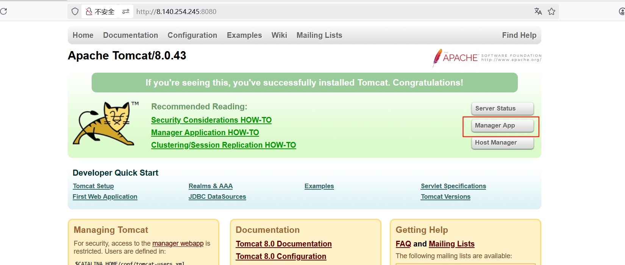Open Find Help in nav bar
The width and height of the screenshot is (625, 265).
click(x=519, y=35)
